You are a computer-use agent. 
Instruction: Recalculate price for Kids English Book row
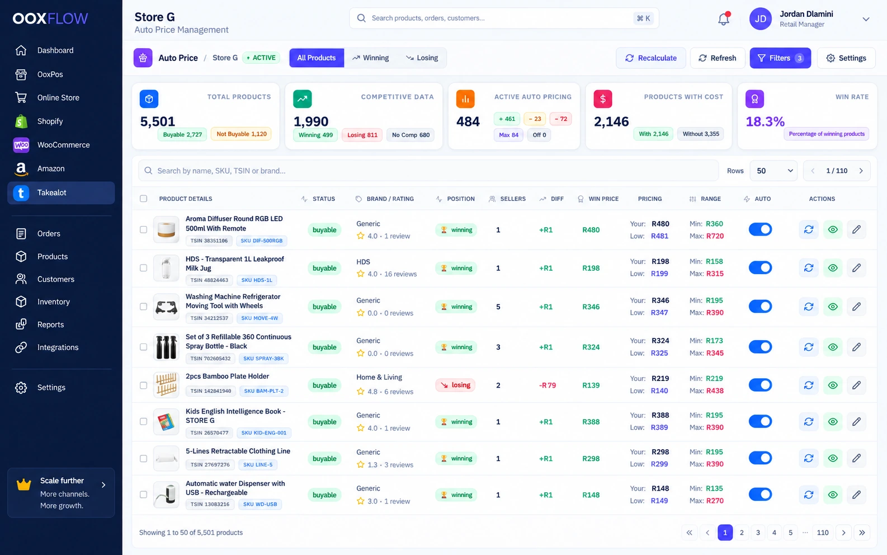[809, 421]
